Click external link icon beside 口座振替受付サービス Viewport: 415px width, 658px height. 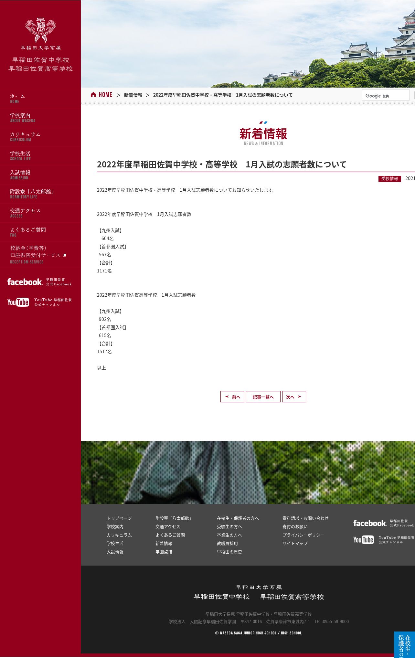coord(65,255)
